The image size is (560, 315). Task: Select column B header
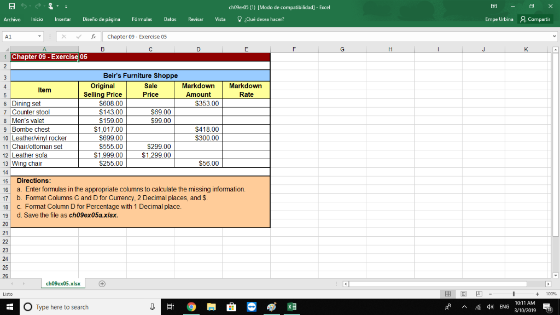click(x=102, y=49)
